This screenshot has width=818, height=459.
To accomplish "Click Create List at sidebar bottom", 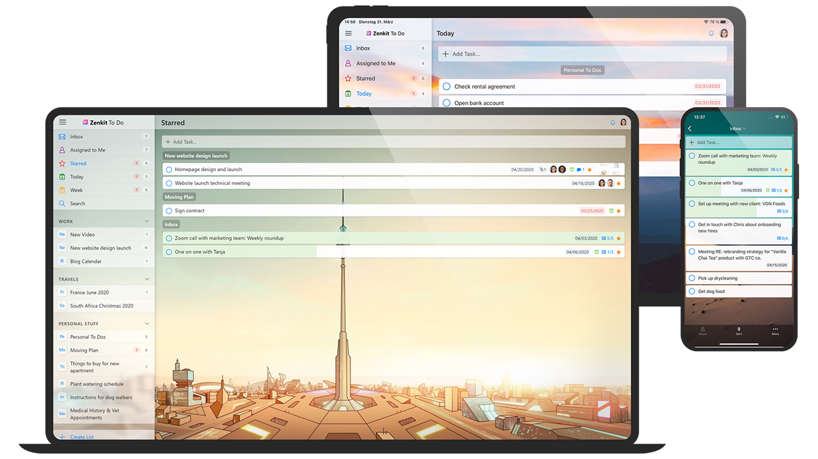I will (81, 437).
